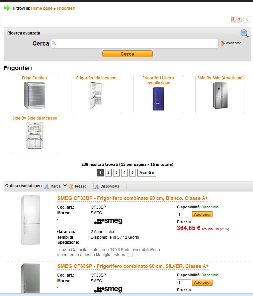Go to results page 5
Screen dimensions: 253x296
pos(133,173)
